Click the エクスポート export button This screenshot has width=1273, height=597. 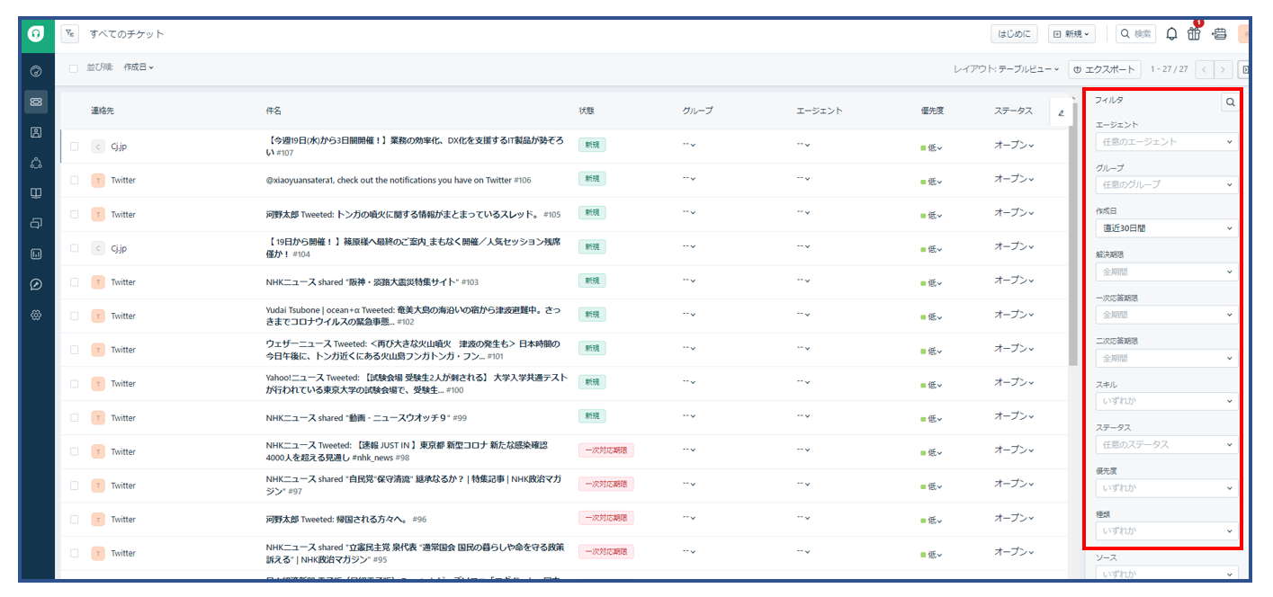click(1105, 69)
